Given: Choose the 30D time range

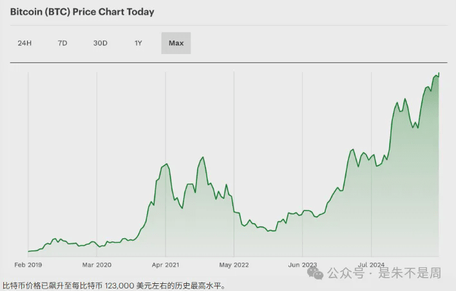Looking at the screenshot, I should coord(100,43).
